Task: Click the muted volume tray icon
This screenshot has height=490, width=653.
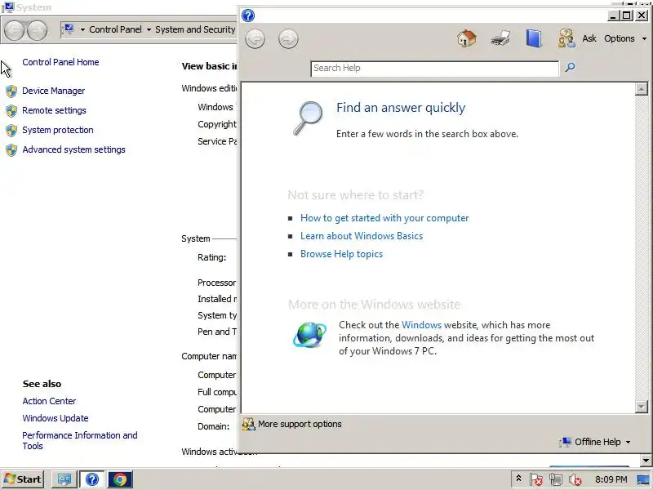Action: tap(575, 479)
